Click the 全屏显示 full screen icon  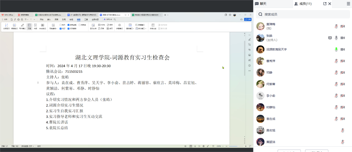(x=6, y=26)
